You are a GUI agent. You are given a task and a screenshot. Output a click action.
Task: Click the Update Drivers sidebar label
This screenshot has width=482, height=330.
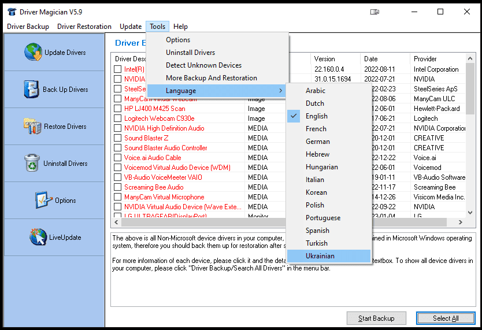tap(65, 53)
